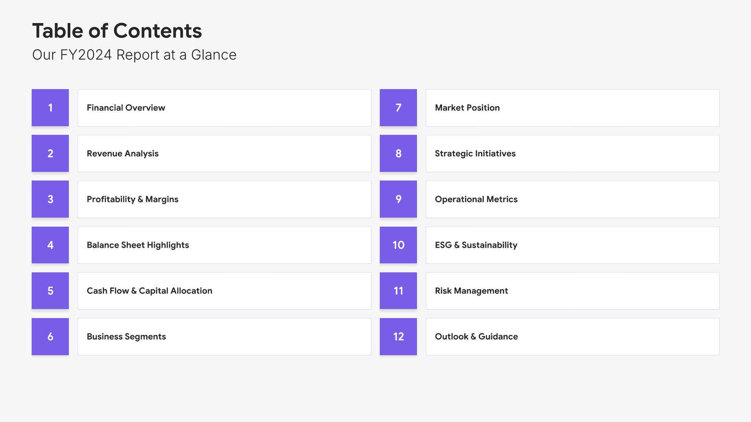This screenshot has width=751, height=422.
Task: Open Cash Flow & Capital Allocation
Action: pos(224,291)
